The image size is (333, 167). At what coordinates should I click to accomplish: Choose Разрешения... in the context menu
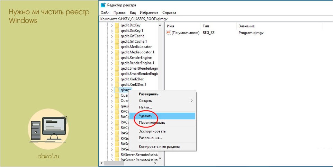(x=162, y=138)
